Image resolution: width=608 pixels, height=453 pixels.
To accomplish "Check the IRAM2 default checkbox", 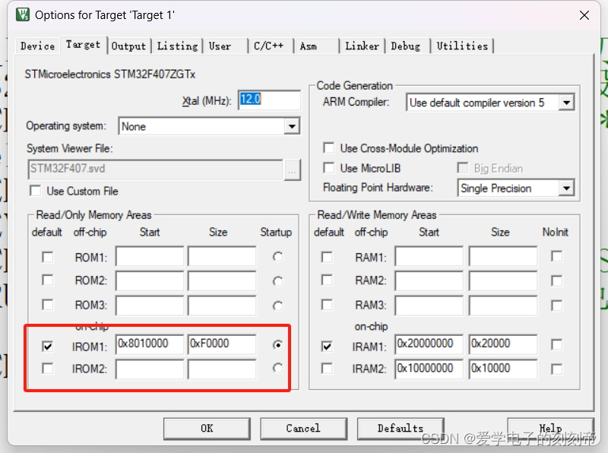I will (327, 368).
